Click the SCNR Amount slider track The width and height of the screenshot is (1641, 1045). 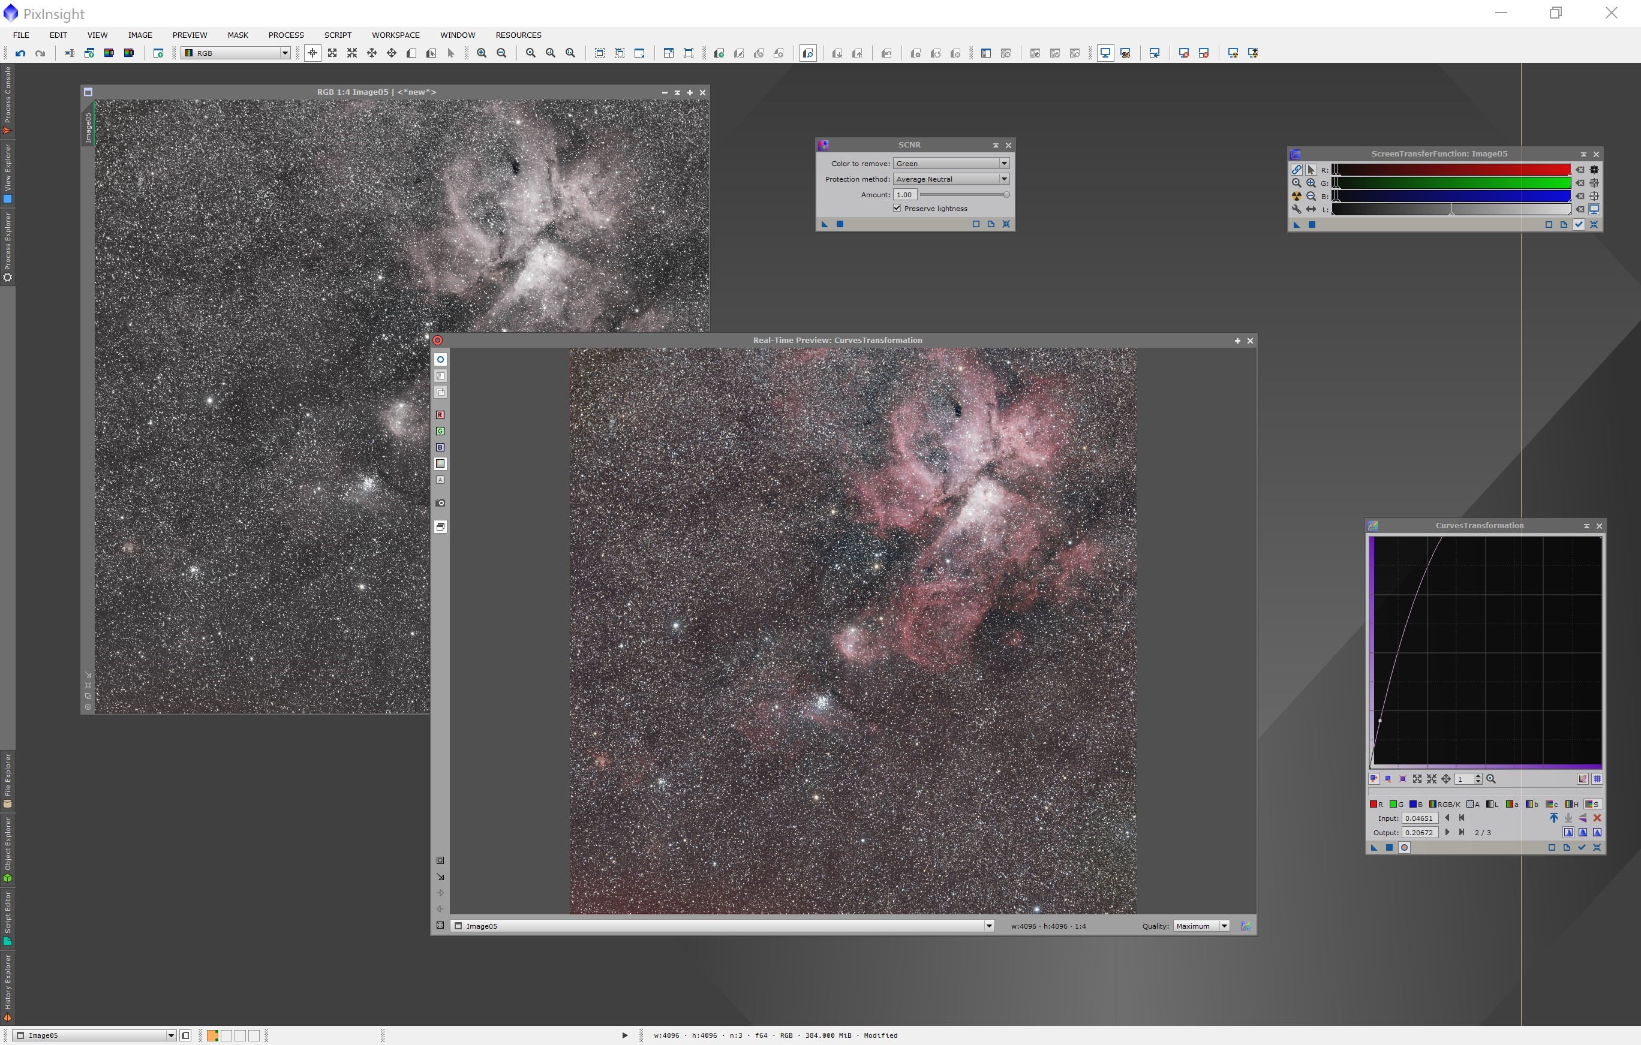pyautogui.click(x=964, y=195)
